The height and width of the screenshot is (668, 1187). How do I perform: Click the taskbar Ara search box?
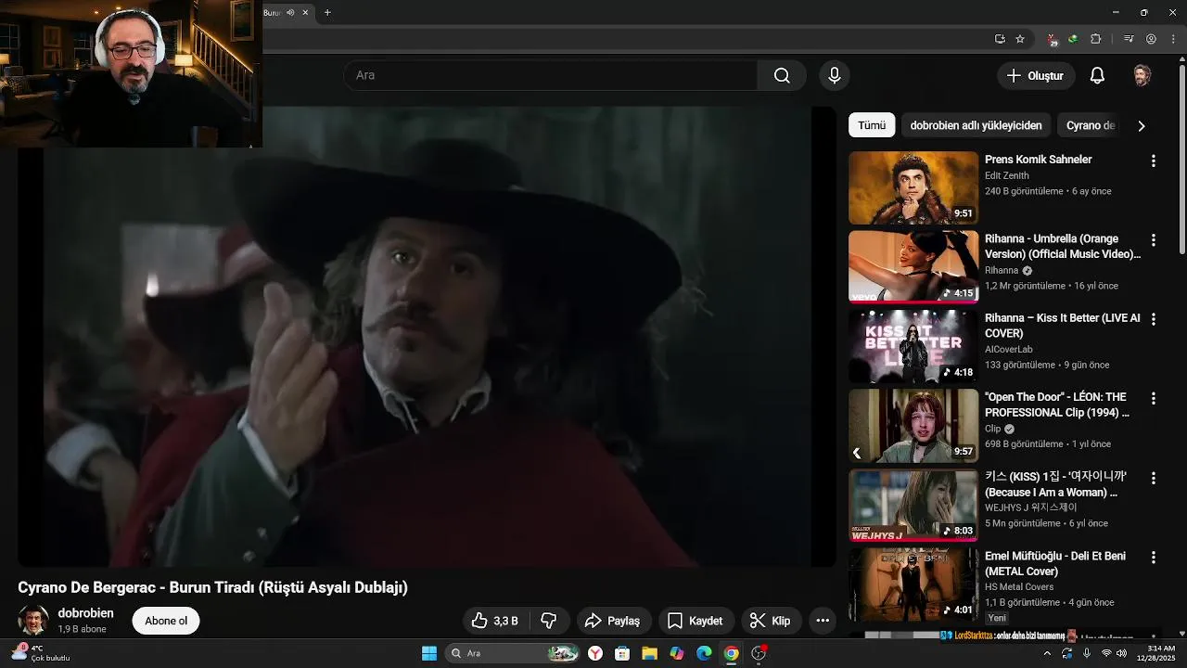coord(513,653)
